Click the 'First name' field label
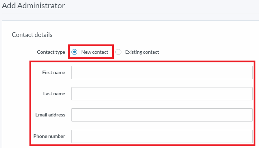Screen dimensions: 259x148 (54, 72)
